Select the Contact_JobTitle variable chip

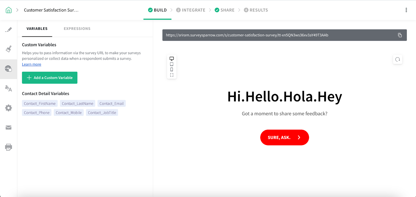(102, 113)
